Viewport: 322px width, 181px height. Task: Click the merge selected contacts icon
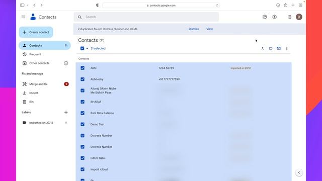(x=263, y=48)
